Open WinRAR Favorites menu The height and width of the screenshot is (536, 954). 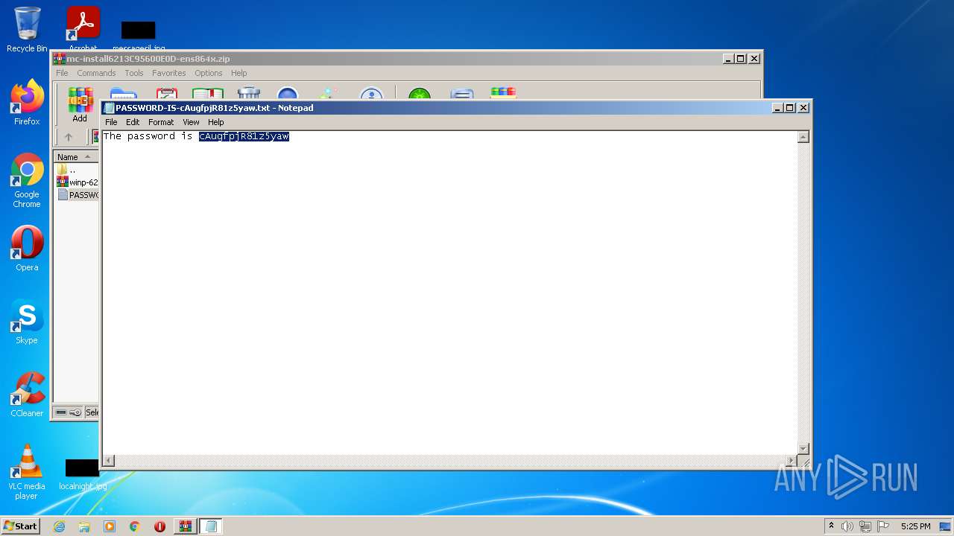[x=169, y=73]
